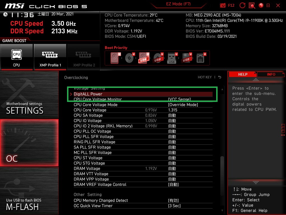Click the settings list scrollbar thumb
Viewport: 286px width, 215px height.
click(222, 176)
